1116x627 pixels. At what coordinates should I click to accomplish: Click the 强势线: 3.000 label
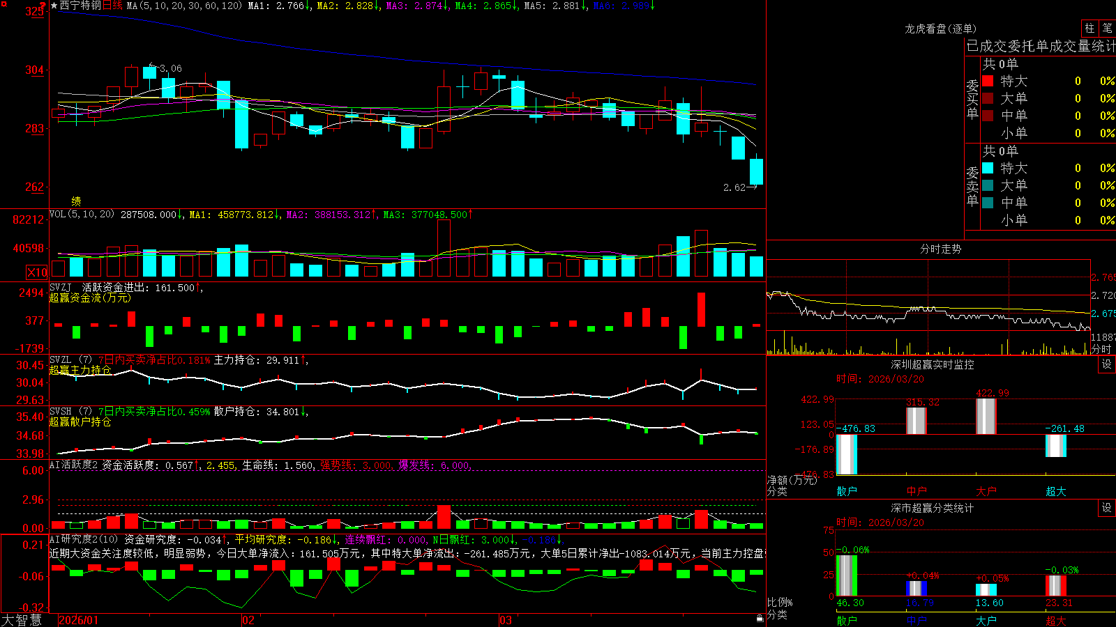[356, 465]
